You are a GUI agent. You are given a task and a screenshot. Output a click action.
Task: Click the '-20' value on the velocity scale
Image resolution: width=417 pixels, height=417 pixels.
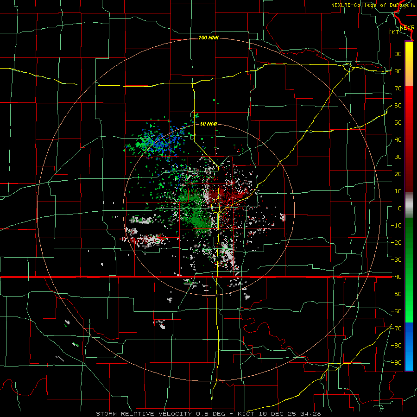tap(396, 243)
